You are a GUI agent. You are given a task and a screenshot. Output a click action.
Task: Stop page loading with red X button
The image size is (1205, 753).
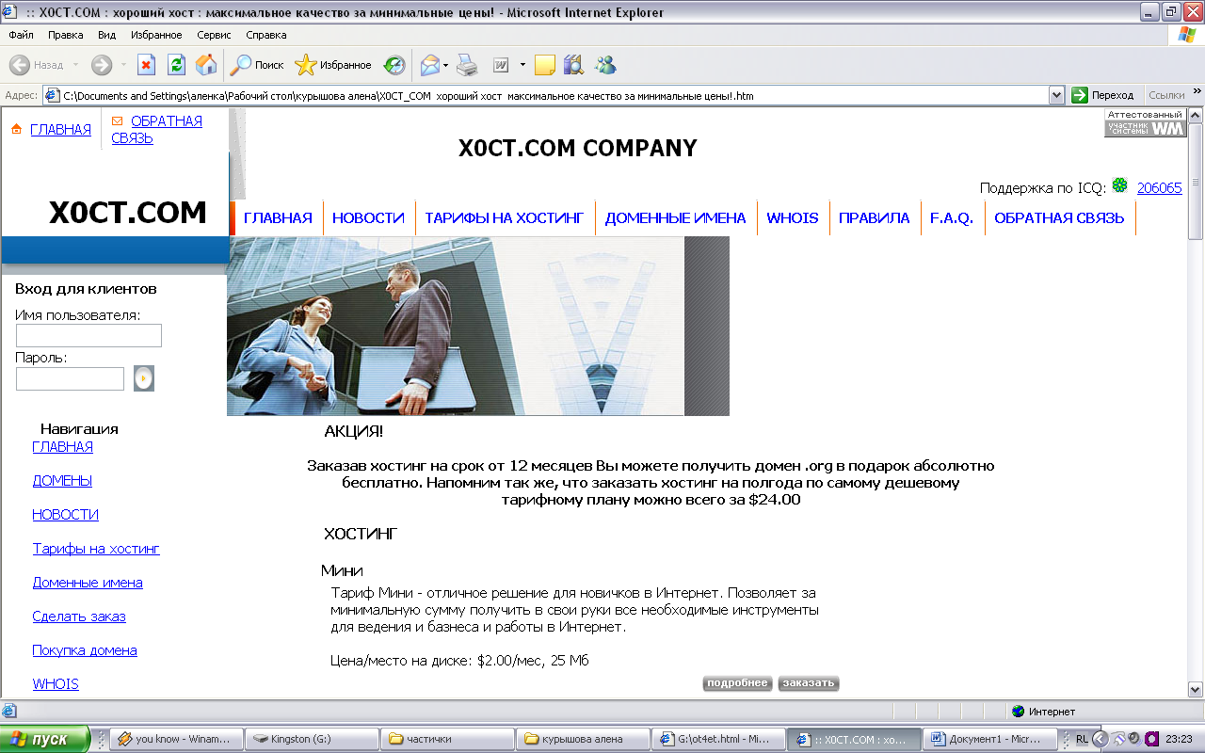click(x=146, y=65)
